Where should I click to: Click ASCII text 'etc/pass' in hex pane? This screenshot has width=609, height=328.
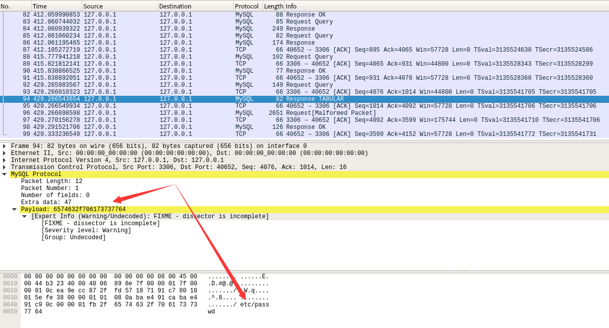tap(255, 305)
